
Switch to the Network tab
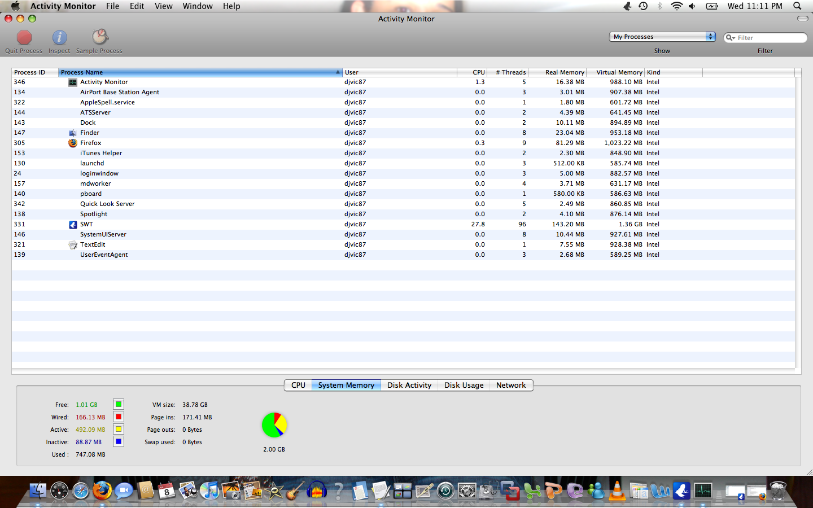pyautogui.click(x=511, y=385)
